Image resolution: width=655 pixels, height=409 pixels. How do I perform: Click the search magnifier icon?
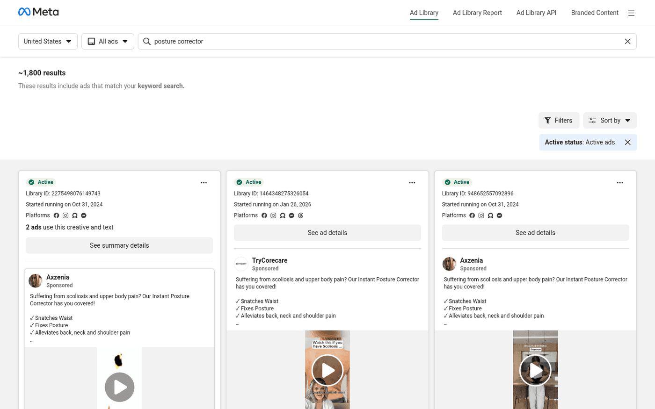pyautogui.click(x=146, y=41)
